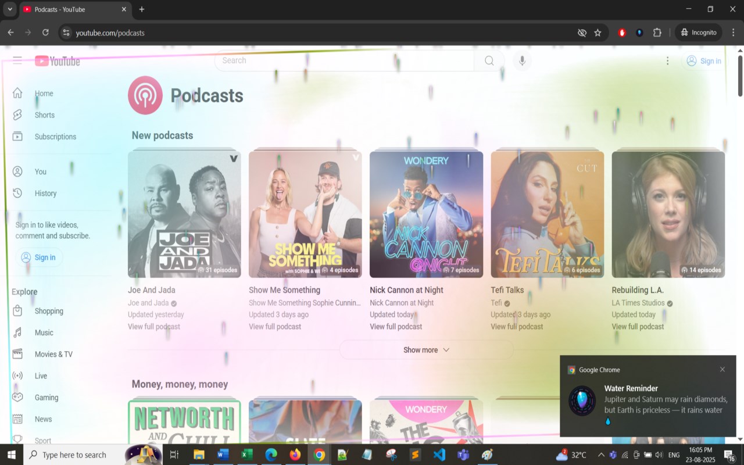Viewport: 744px width, 465px height.
Task: Start voice search with microphone icon
Action: [522, 60]
